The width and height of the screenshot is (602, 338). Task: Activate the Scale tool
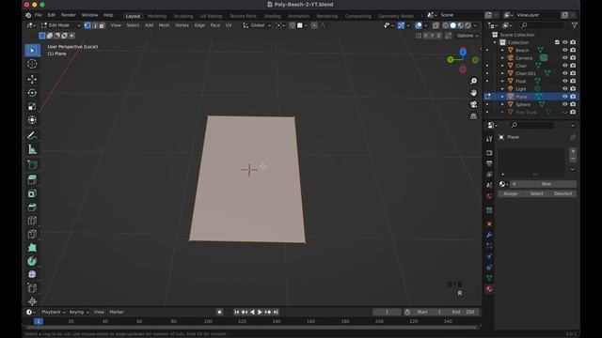32,106
